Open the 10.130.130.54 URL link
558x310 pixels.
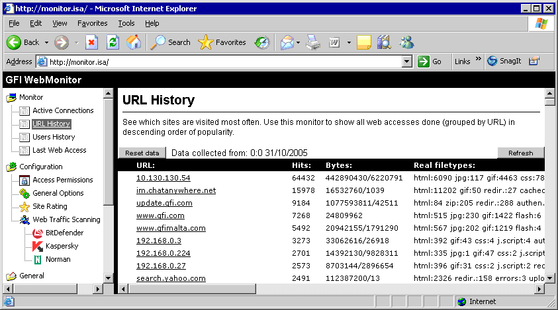[163, 178]
